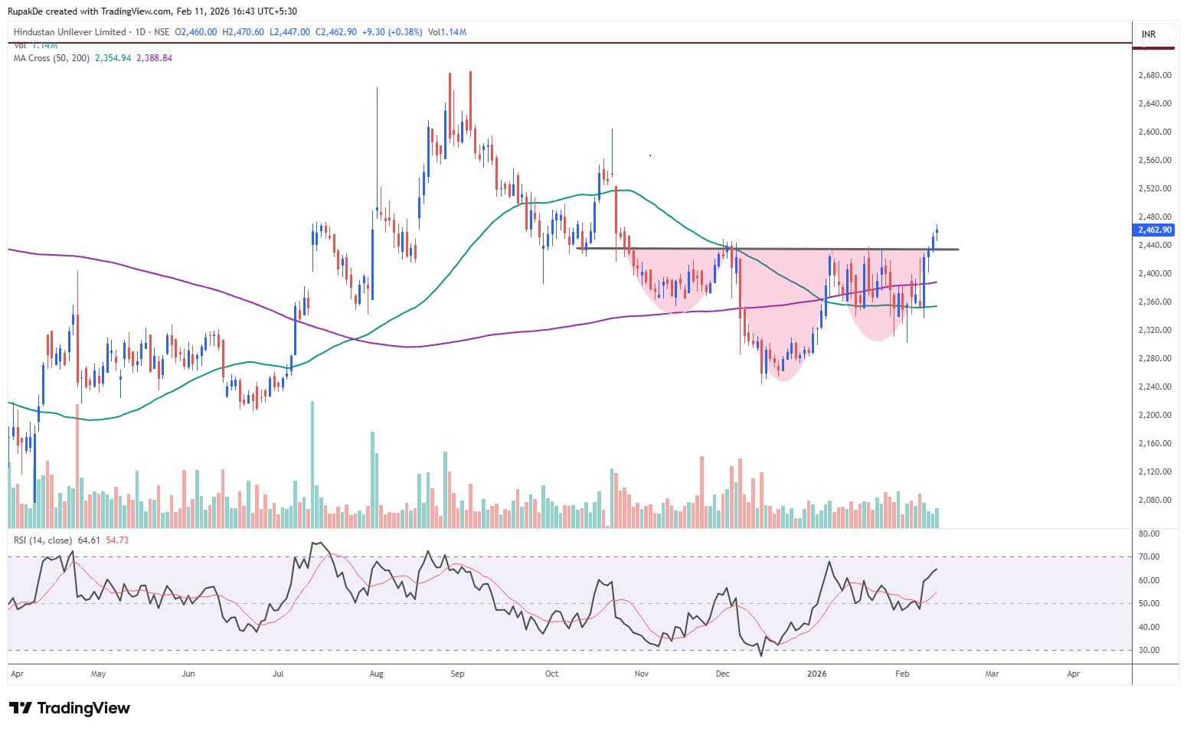Screen dimensions: 1187x731
Task: Click the 2,120.00 price axis label
Action: tap(1155, 472)
